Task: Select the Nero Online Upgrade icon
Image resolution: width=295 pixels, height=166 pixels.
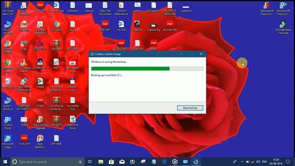Action: (x=40, y=123)
